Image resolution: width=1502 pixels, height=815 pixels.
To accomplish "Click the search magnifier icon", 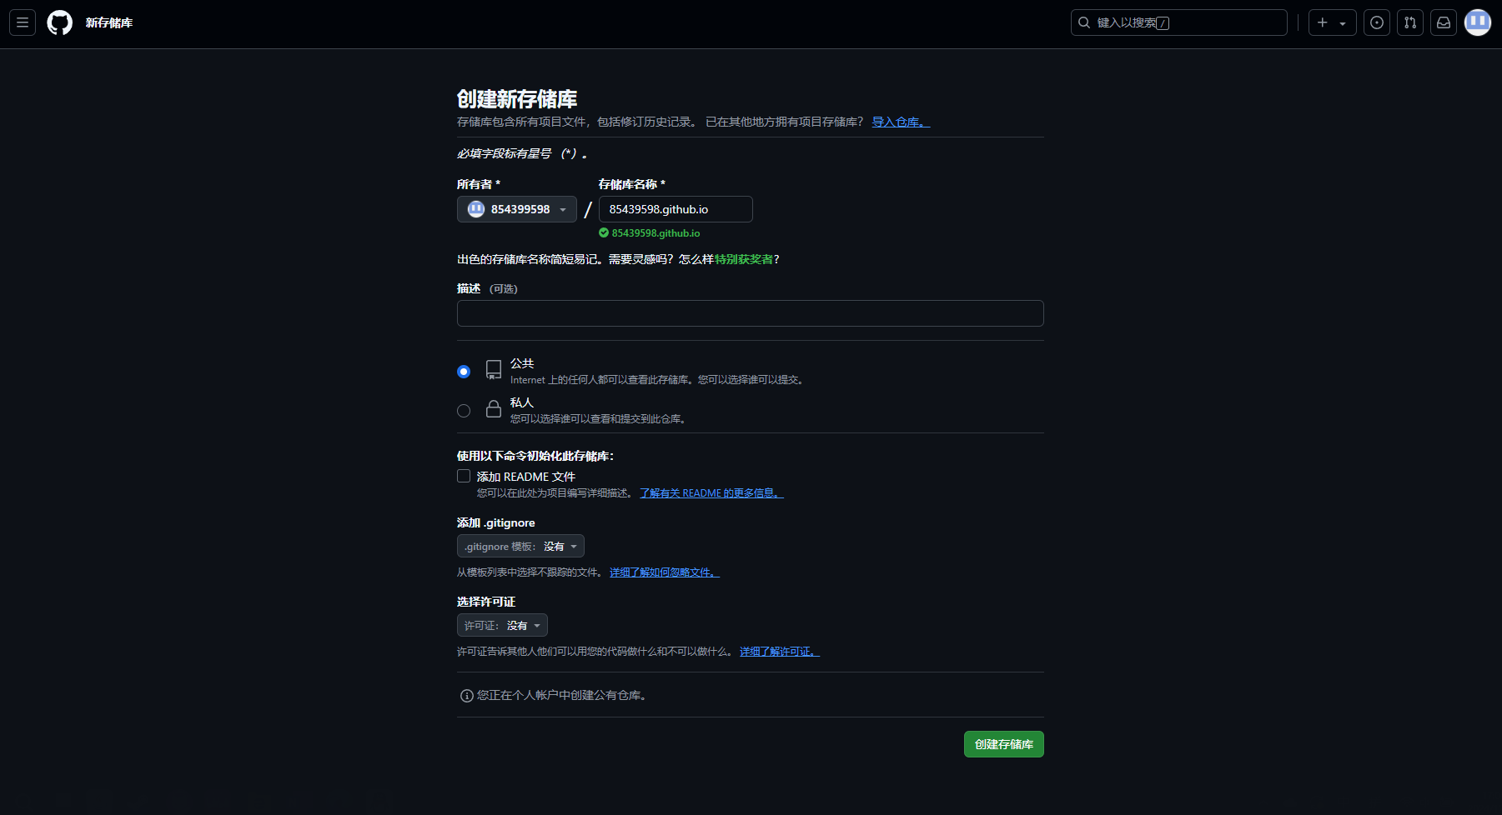I will 1084,22.
